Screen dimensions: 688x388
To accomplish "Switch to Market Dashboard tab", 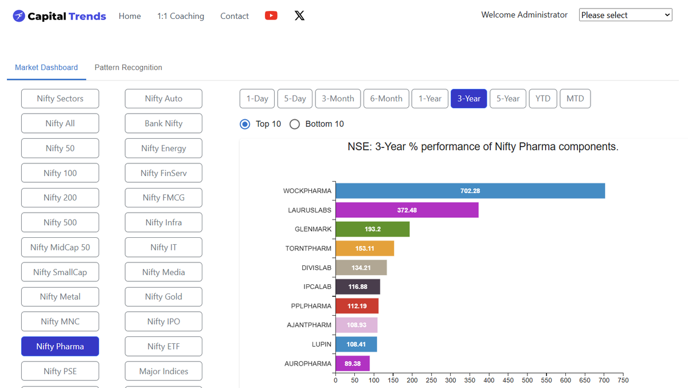I will coord(46,68).
